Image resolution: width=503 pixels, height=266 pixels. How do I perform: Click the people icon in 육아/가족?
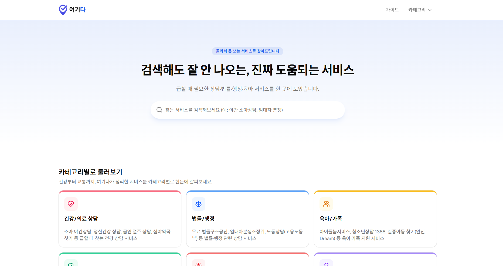[x=326, y=204]
